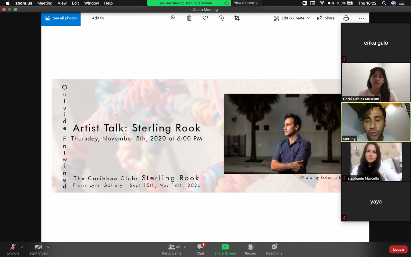Screen dimensions: 411x257
Task: Open macOS Spotlight search icon
Action: [x=384, y=3]
